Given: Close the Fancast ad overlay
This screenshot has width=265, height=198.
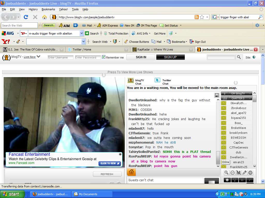Looking at the screenshot, I should (x=120, y=154).
